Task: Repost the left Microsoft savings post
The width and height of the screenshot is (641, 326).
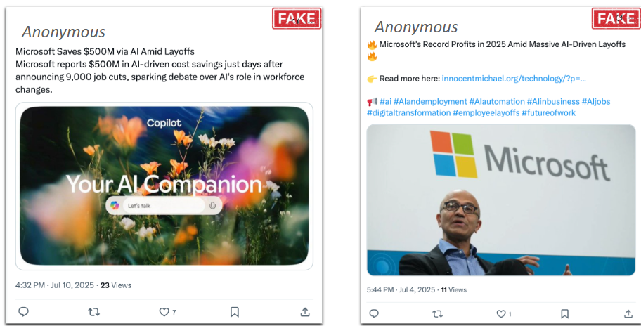Action: pos(93,312)
